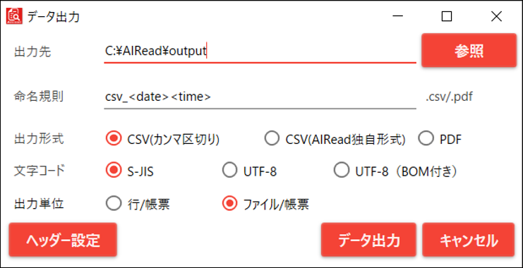Set output unit to 行/帳票
The width and height of the screenshot is (523, 268).
coord(138,204)
